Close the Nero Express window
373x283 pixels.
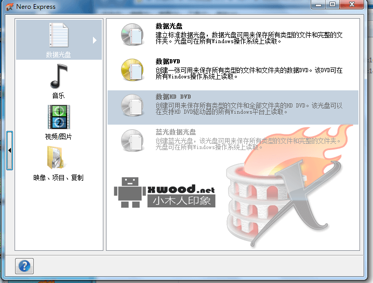tap(352, 5)
